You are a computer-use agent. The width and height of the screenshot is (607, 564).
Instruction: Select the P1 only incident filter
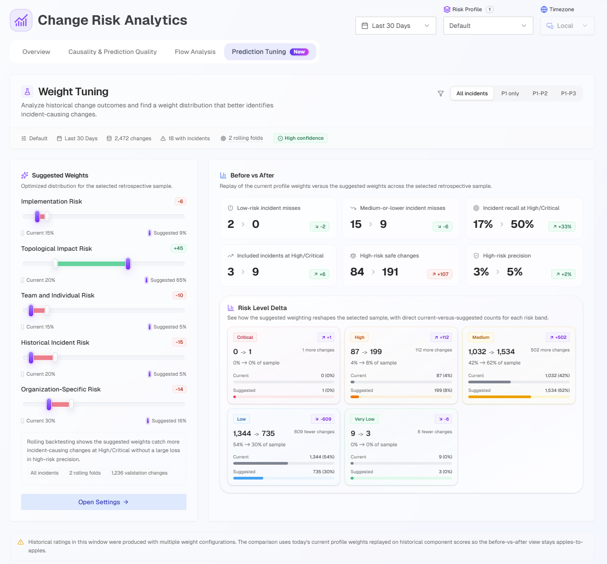tap(510, 93)
